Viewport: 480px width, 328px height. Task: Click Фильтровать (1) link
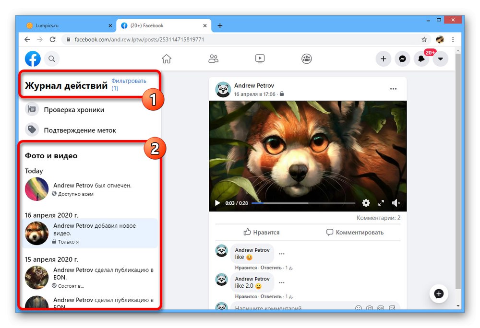129,84
